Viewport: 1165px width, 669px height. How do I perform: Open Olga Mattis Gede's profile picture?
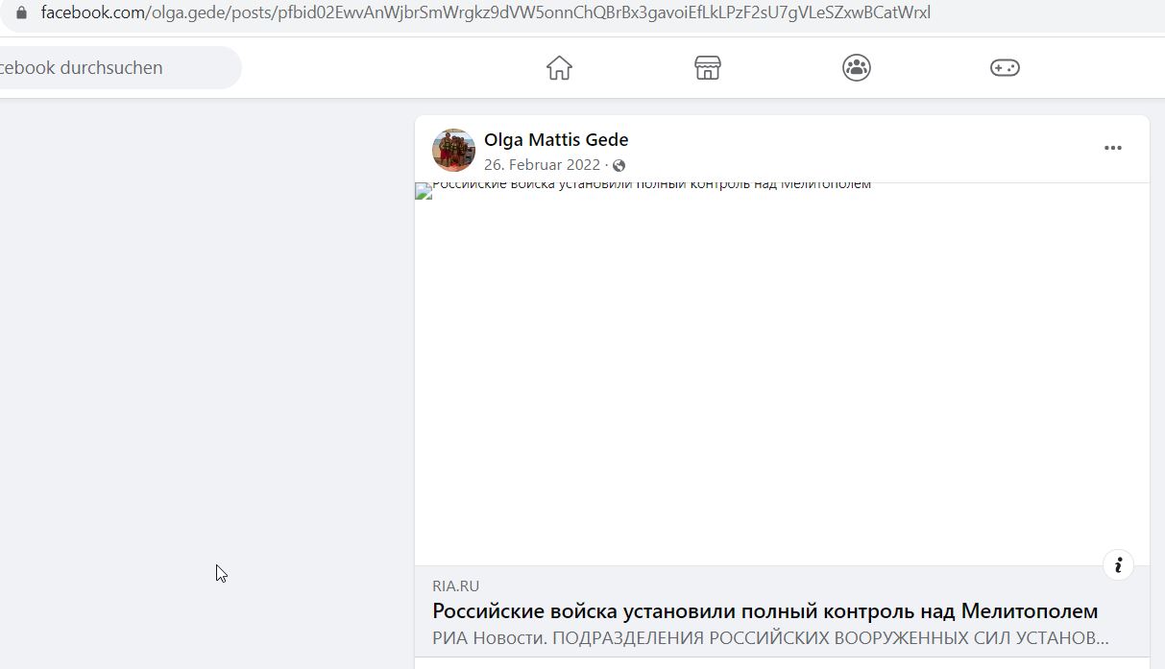tap(453, 150)
